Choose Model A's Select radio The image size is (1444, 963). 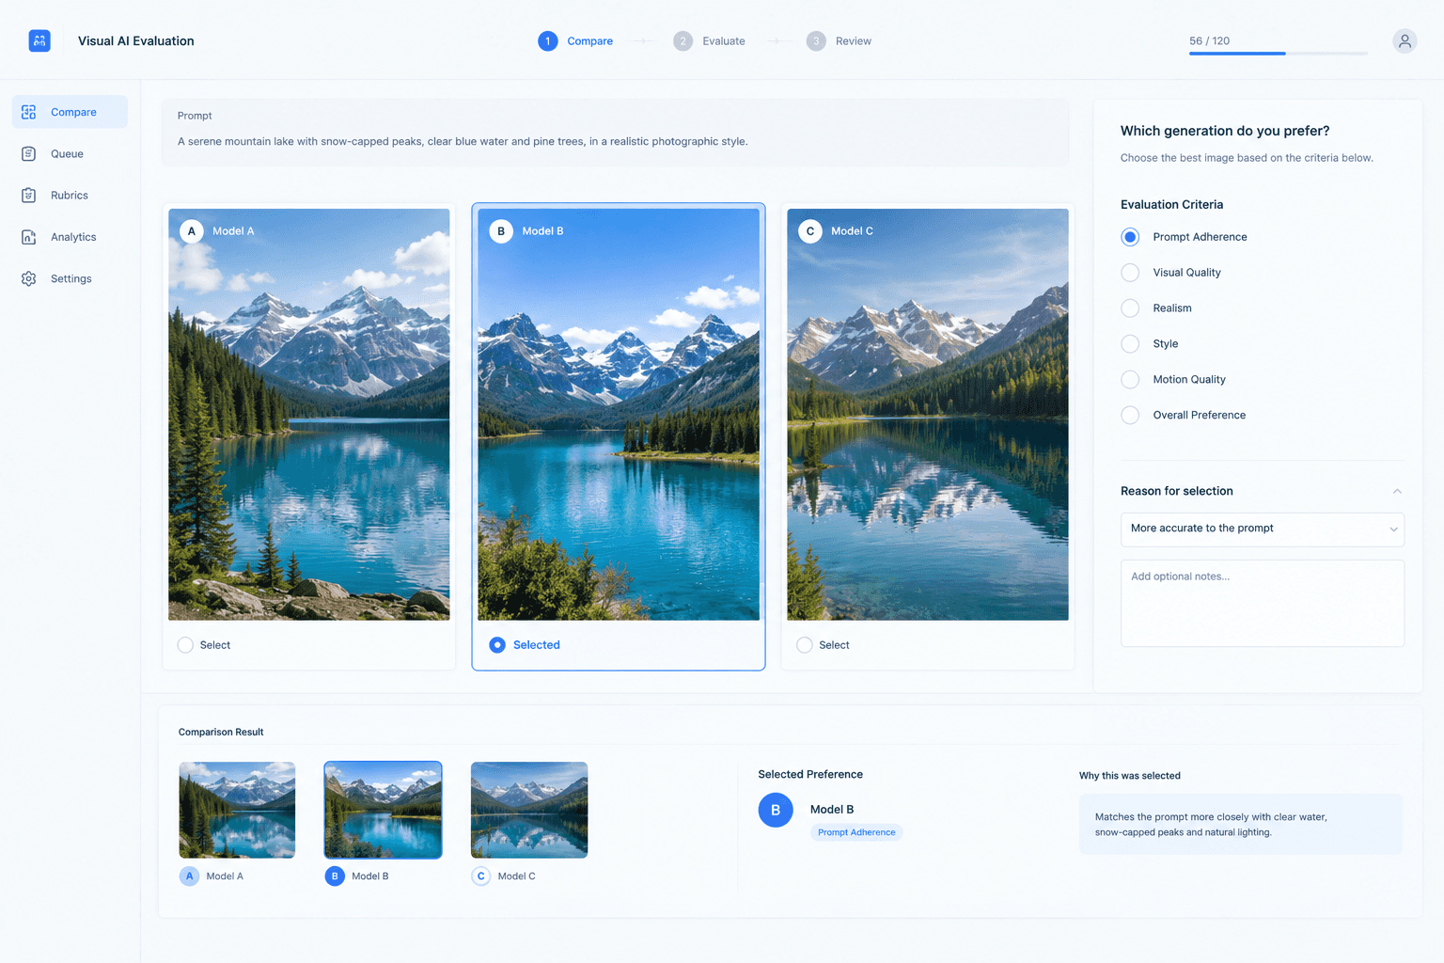pyautogui.click(x=185, y=645)
